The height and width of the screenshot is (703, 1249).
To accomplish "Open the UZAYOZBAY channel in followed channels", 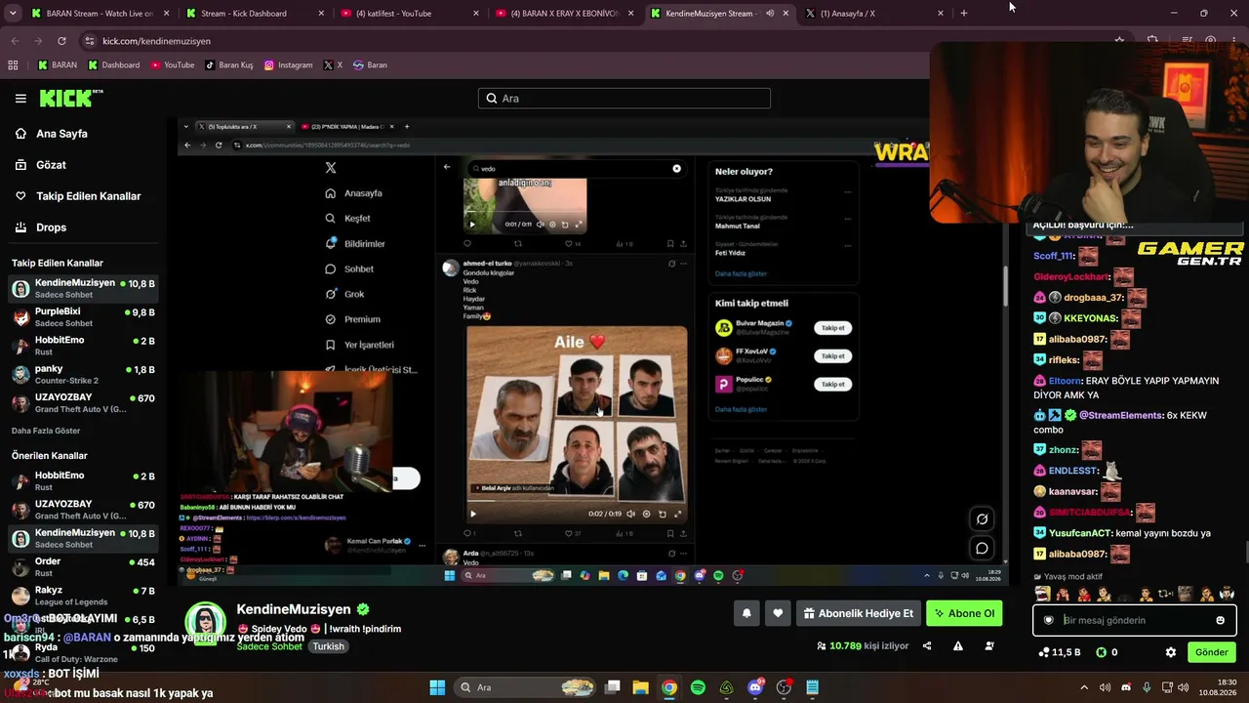I will tap(85, 403).
